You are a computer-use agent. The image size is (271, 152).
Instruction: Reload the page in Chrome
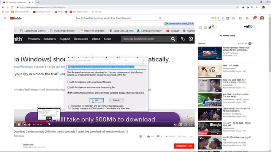point(12,7)
